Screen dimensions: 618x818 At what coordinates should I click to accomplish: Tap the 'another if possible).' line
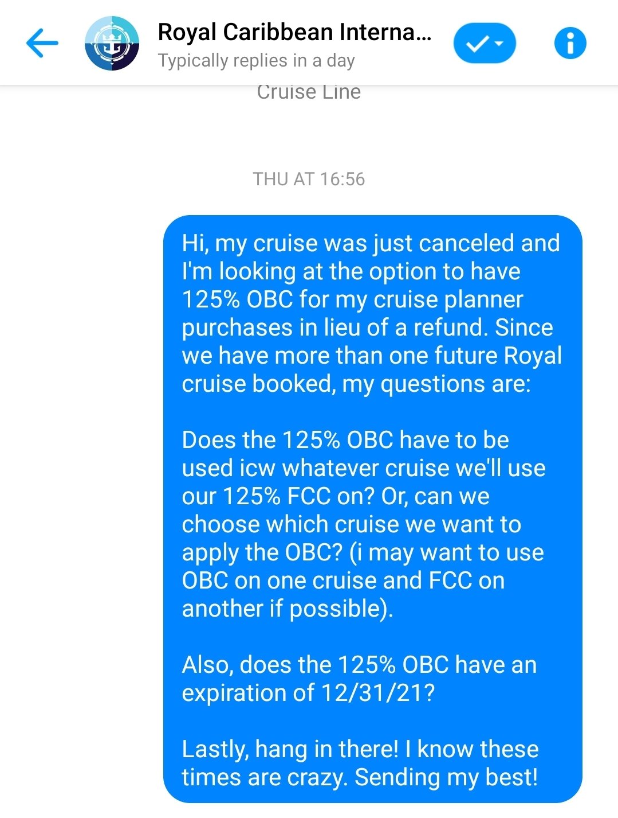288,609
